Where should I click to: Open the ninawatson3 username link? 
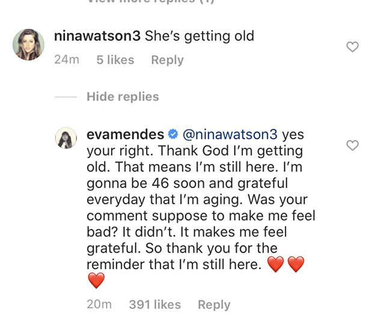[x=97, y=36]
